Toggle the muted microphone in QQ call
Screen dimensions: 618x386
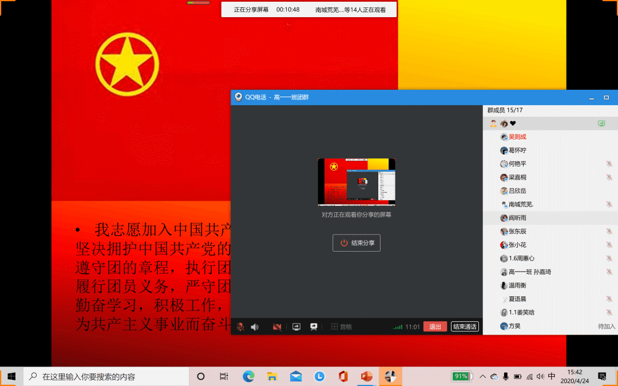240,327
